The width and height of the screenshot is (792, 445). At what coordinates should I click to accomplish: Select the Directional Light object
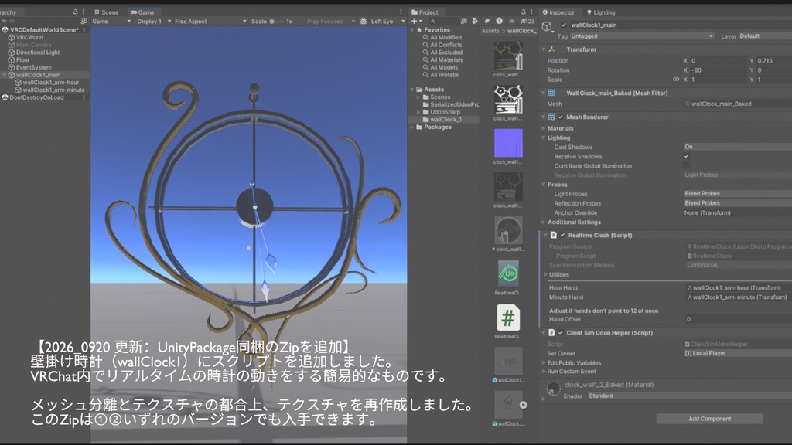[x=37, y=53]
